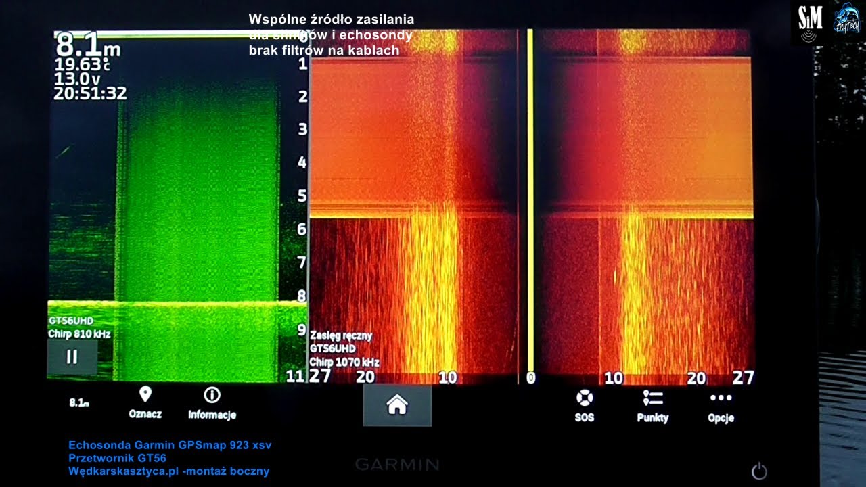Click the Echosonda Garmin GPSmap 923 xsv caption
Viewport: 866px width, 487px height.
170,445
